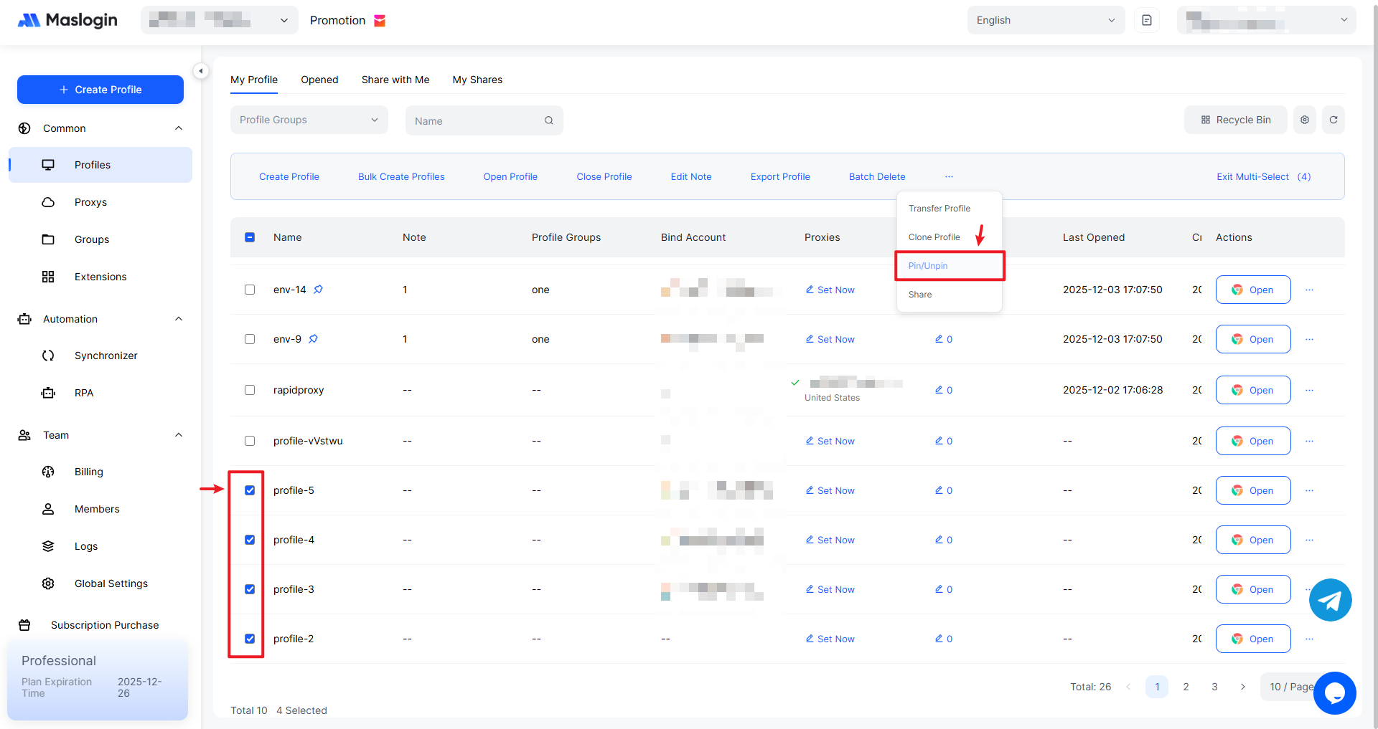Open table settings gear icon
The width and height of the screenshot is (1378, 729).
coord(1304,120)
